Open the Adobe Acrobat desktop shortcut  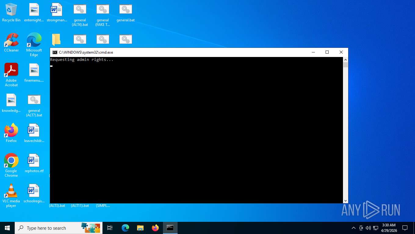click(11, 75)
